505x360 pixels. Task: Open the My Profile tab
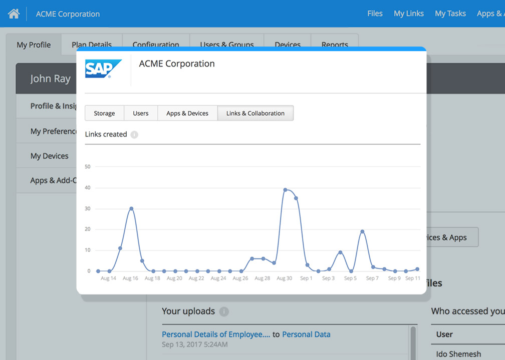(34, 45)
